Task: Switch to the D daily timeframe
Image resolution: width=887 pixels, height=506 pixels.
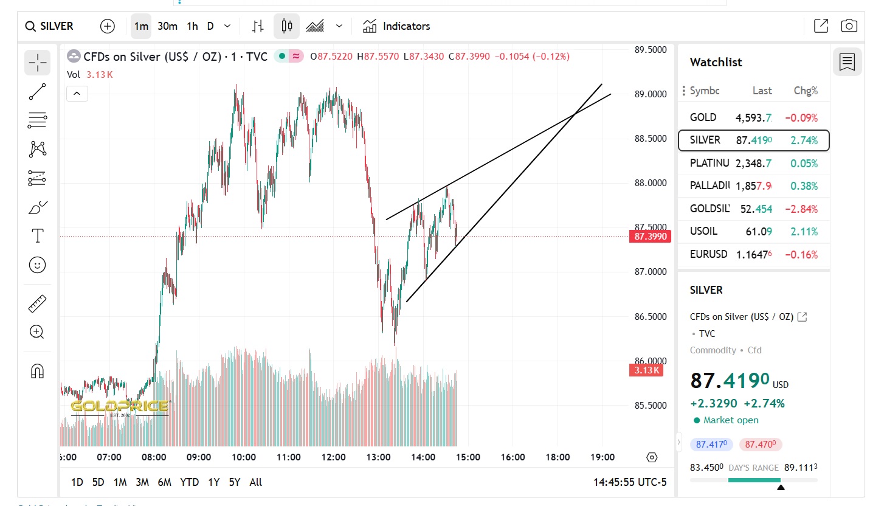Action: (x=210, y=26)
